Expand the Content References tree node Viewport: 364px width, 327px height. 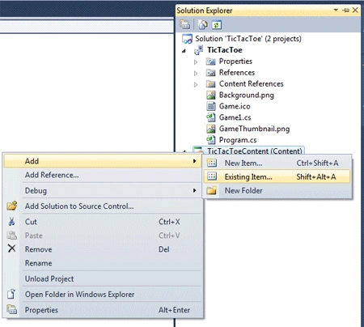pyautogui.click(x=196, y=85)
